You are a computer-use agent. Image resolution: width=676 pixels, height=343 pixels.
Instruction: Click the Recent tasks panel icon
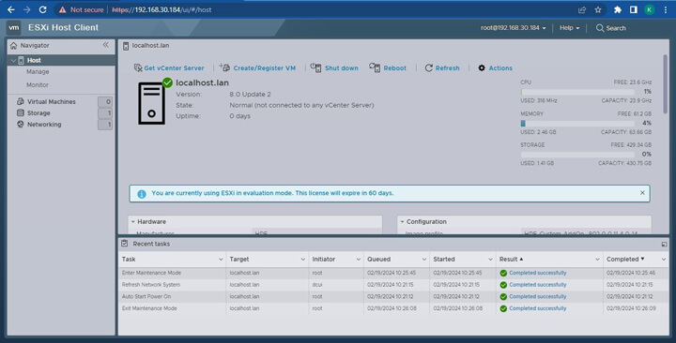[125, 244]
